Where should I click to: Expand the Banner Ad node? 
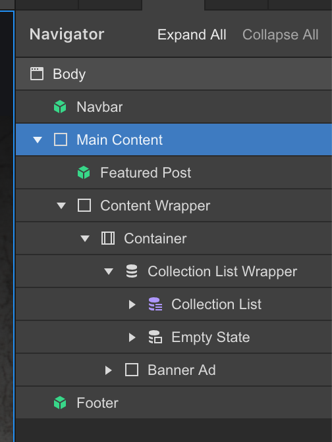coord(109,370)
